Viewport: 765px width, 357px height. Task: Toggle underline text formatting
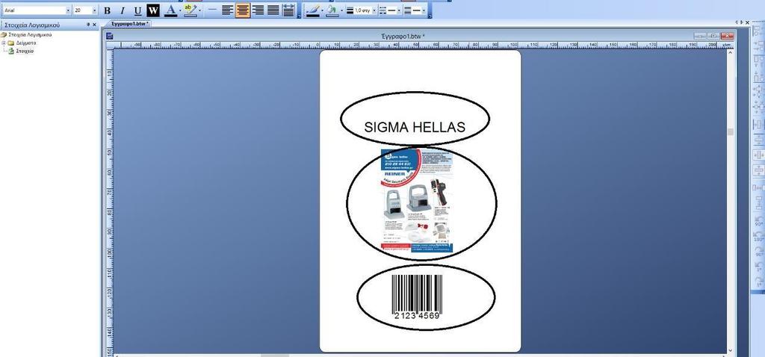coord(138,10)
